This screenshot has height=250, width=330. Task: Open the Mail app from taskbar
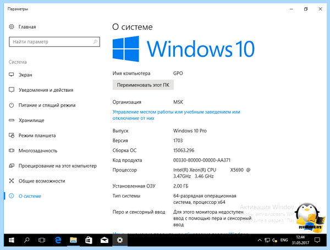(104, 240)
